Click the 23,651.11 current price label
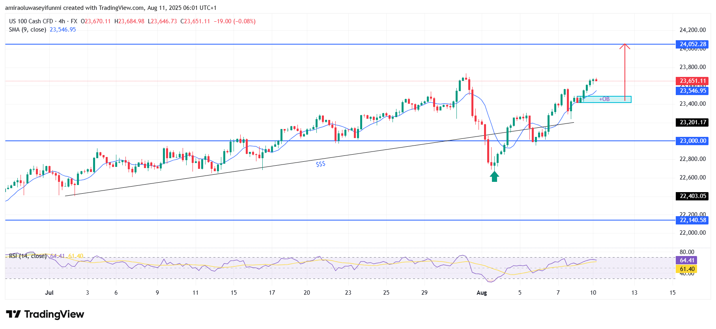This screenshot has width=716, height=329. pyautogui.click(x=693, y=81)
